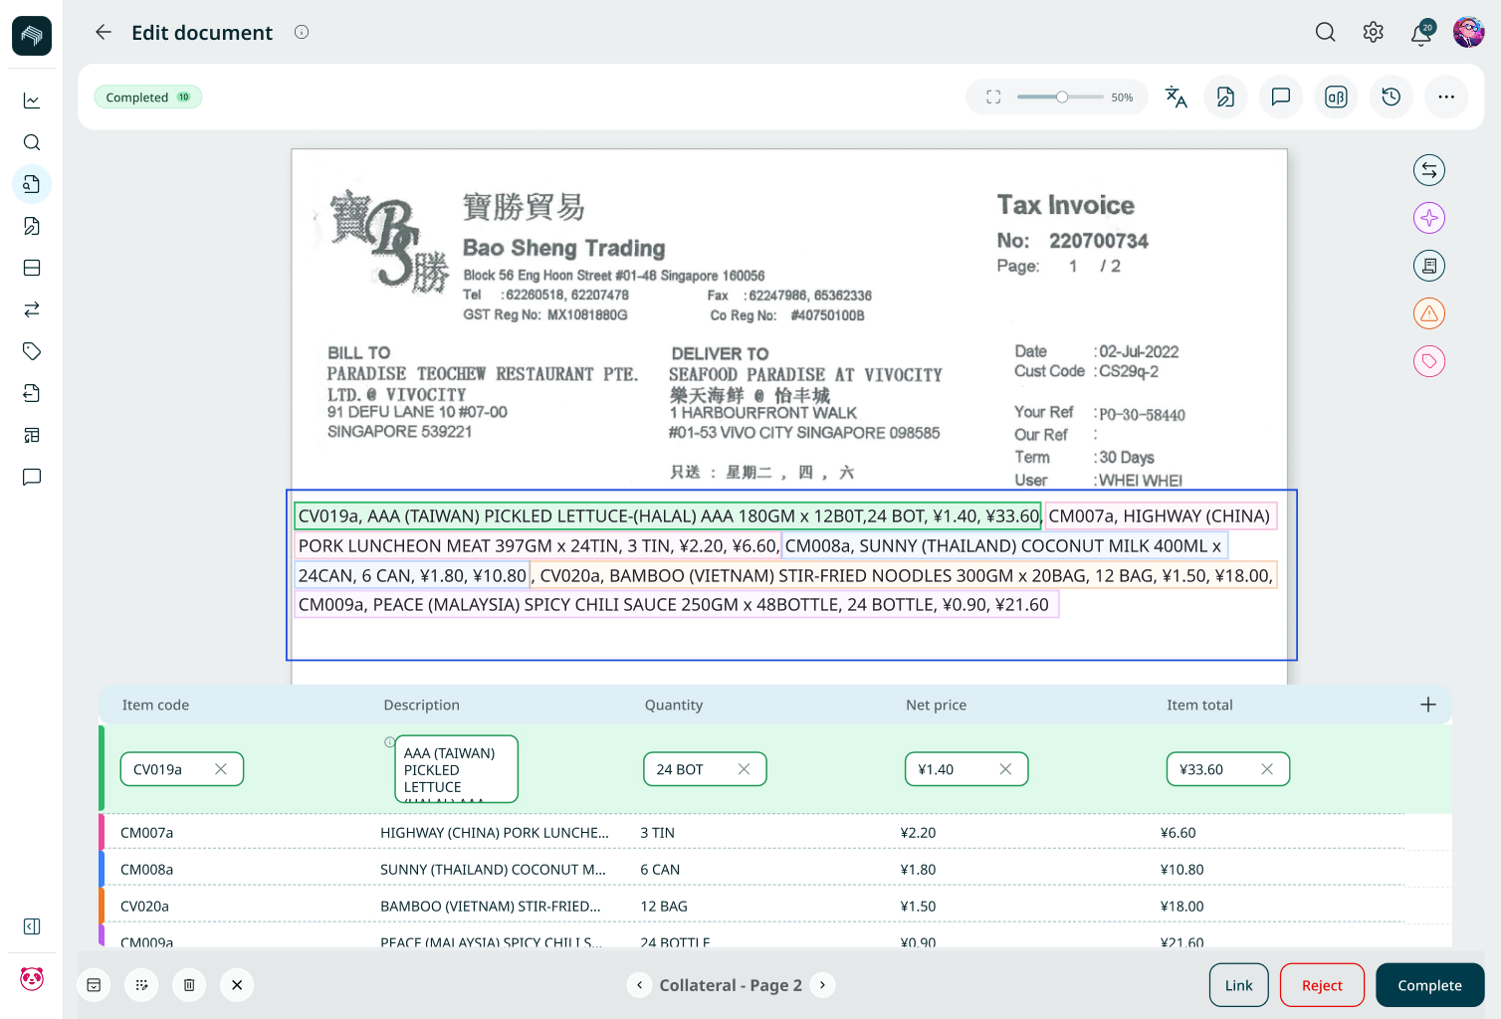Click the Completed status badge

click(148, 98)
